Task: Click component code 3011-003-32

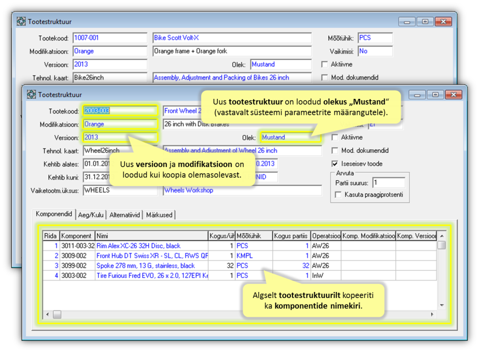Action: point(78,246)
